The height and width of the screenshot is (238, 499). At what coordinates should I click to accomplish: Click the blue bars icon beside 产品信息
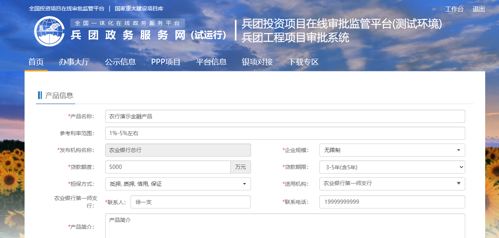tap(40, 96)
